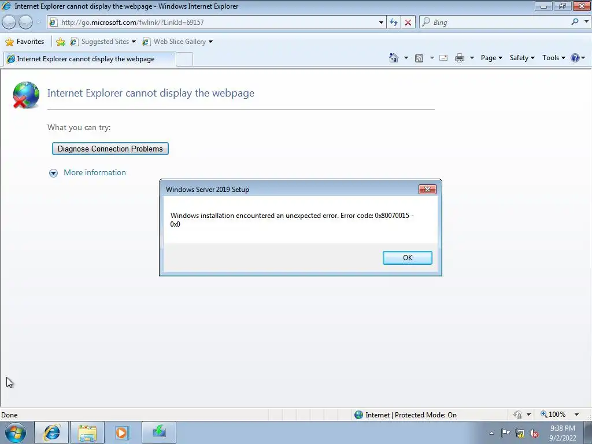Viewport: 592px width, 444px height.
Task: Click the network status tray icon
Action: (520, 434)
